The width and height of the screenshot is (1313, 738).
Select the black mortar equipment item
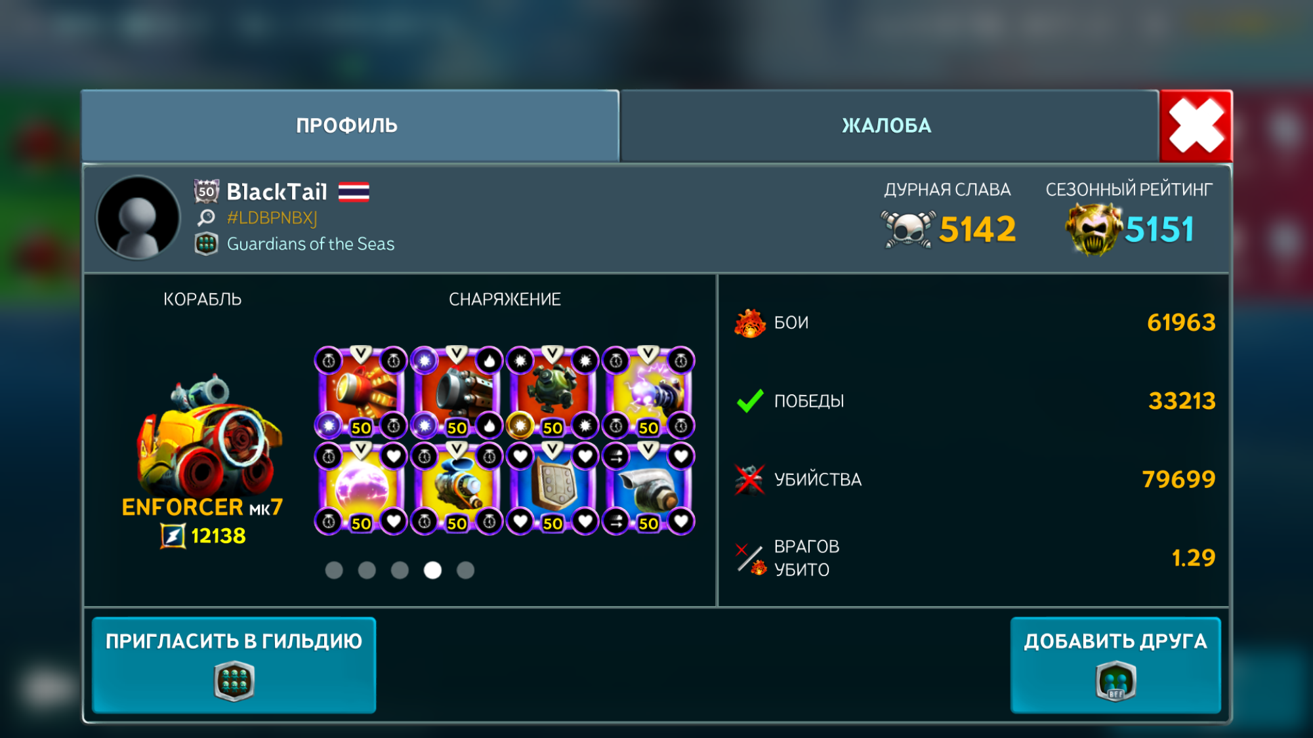[x=457, y=392]
